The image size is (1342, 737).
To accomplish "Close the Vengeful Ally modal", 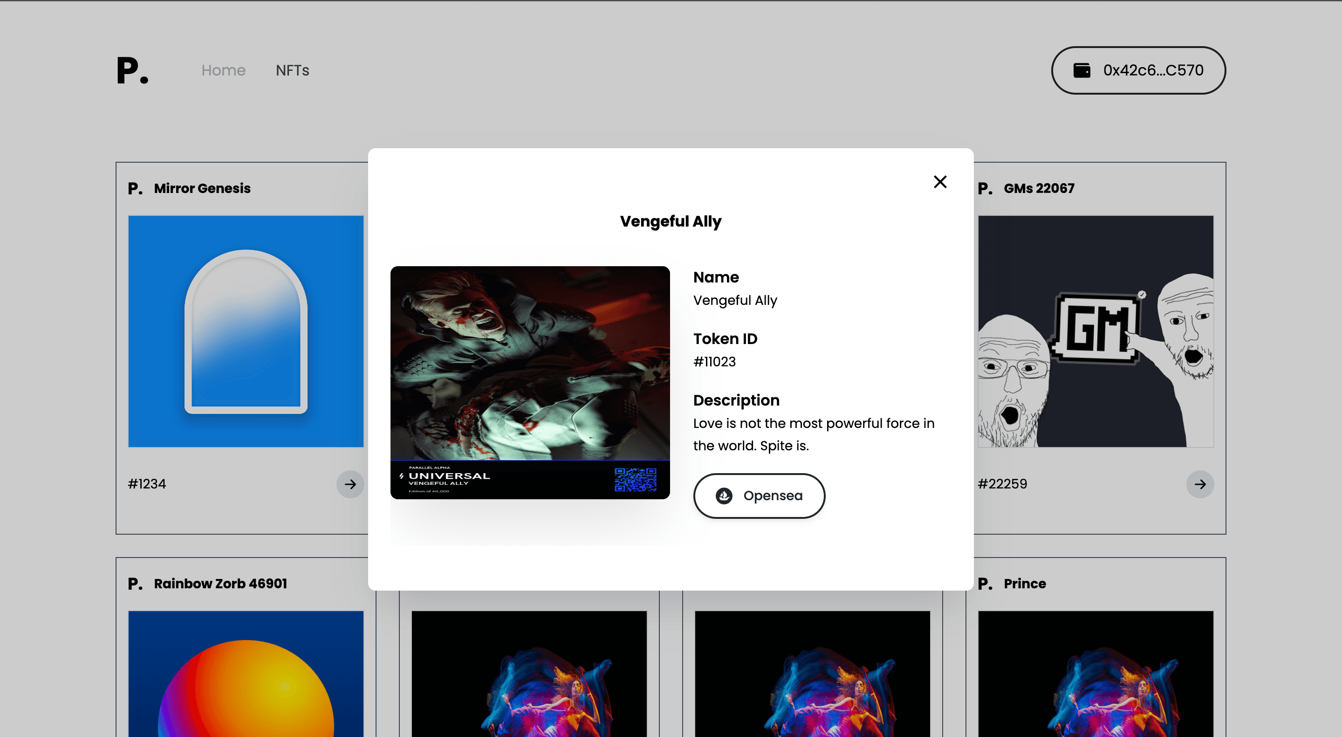I will point(940,182).
